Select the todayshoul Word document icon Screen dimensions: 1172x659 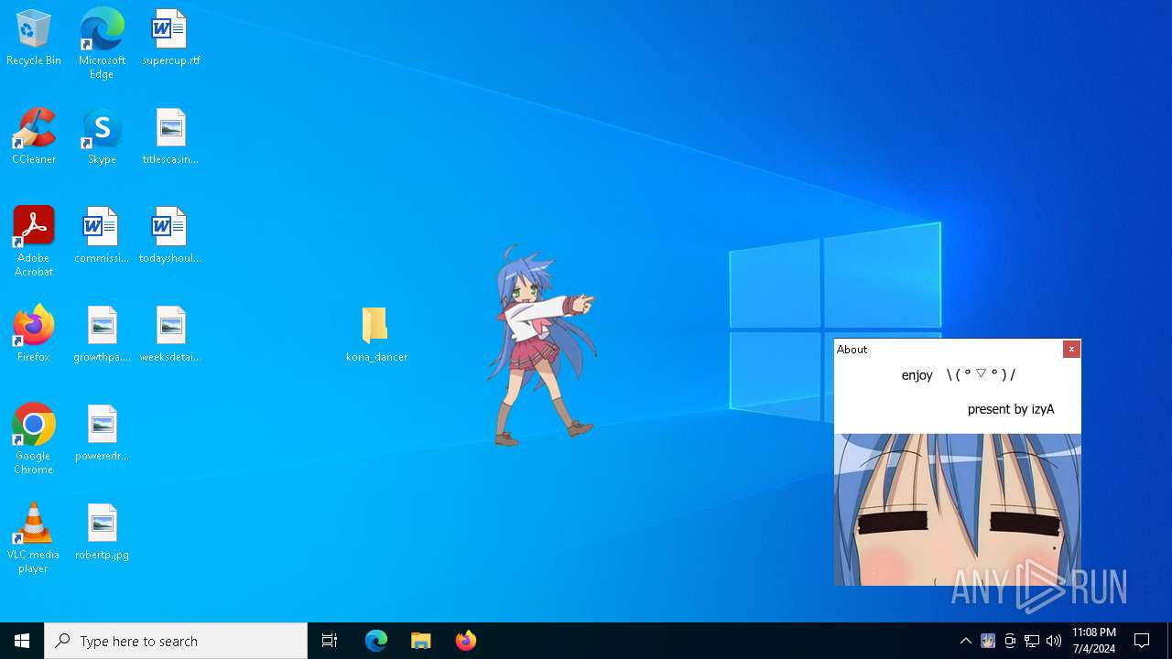pos(170,236)
